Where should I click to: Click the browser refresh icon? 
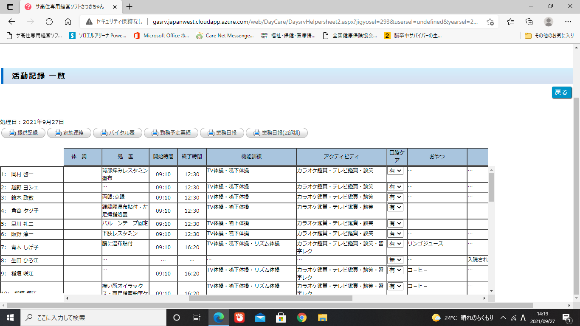(49, 22)
